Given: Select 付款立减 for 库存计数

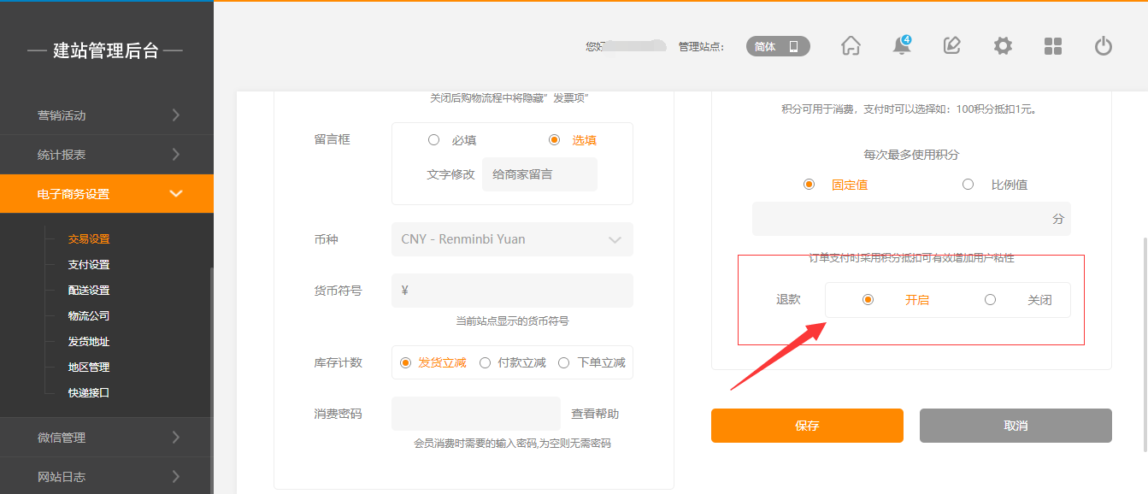Looking at the screenshot, I should point(485,362).
